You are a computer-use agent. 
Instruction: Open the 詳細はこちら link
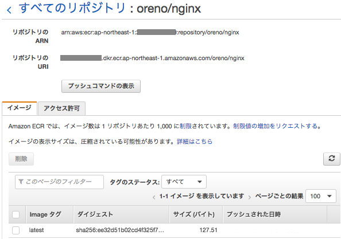click(195, 142)
